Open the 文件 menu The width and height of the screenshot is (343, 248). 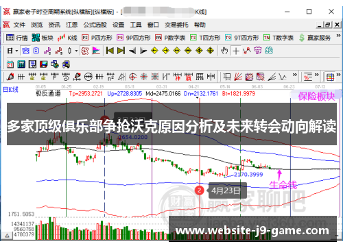(19, 25)
